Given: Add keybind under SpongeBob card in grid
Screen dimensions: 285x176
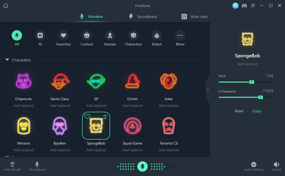Looking at the screenshot, I should pos(96,150).
